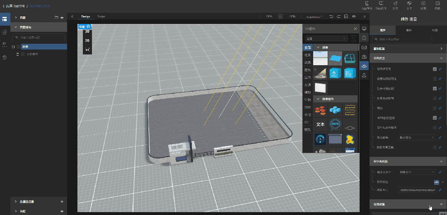Open the custom sky dropdown
Image resolution: width=447 pixels, height=215 pixels.
point(417,172)
